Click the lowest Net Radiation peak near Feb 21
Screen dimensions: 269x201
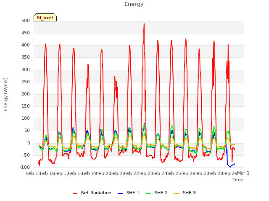coord(115,77)
